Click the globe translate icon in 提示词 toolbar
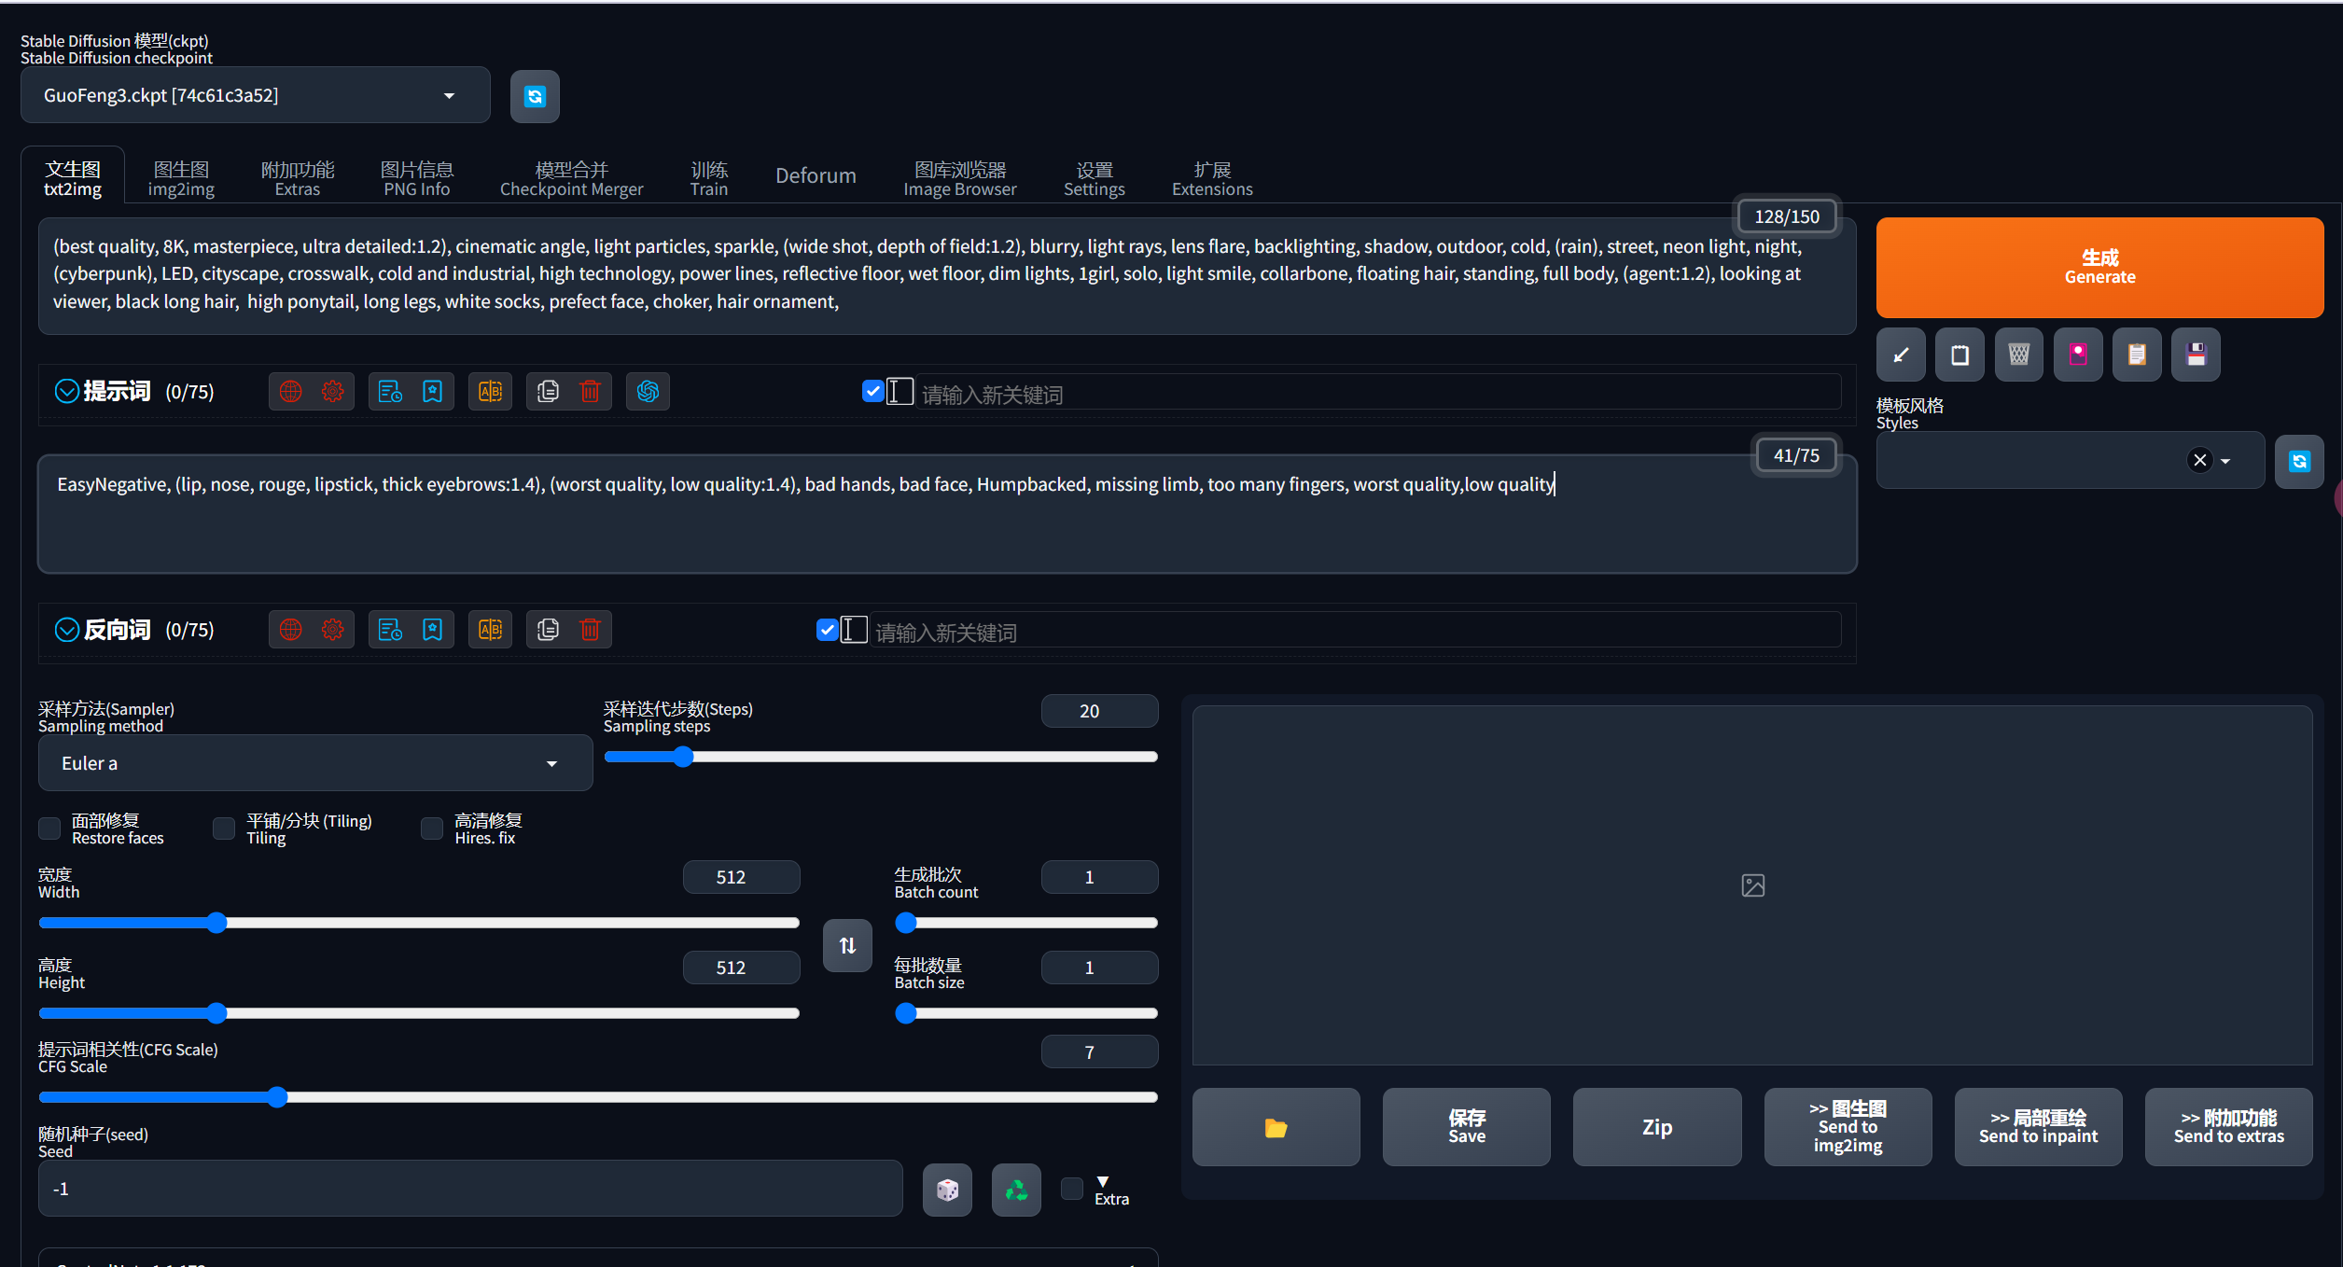Viewport: 2343px width, 1267px height. point(291,392)
